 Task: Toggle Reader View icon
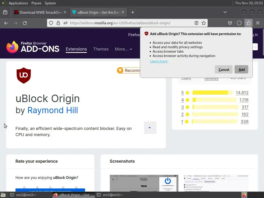(x=196, y=23)
